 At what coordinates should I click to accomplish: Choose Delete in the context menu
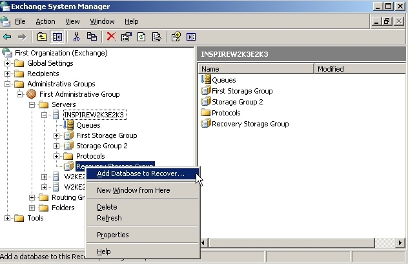pos(143,207)
